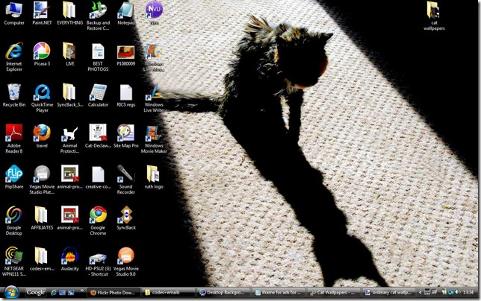This screenshot has width=481, height=301.
Task: Switch to iframe for ads for... window
Action: tap(279, 293)
